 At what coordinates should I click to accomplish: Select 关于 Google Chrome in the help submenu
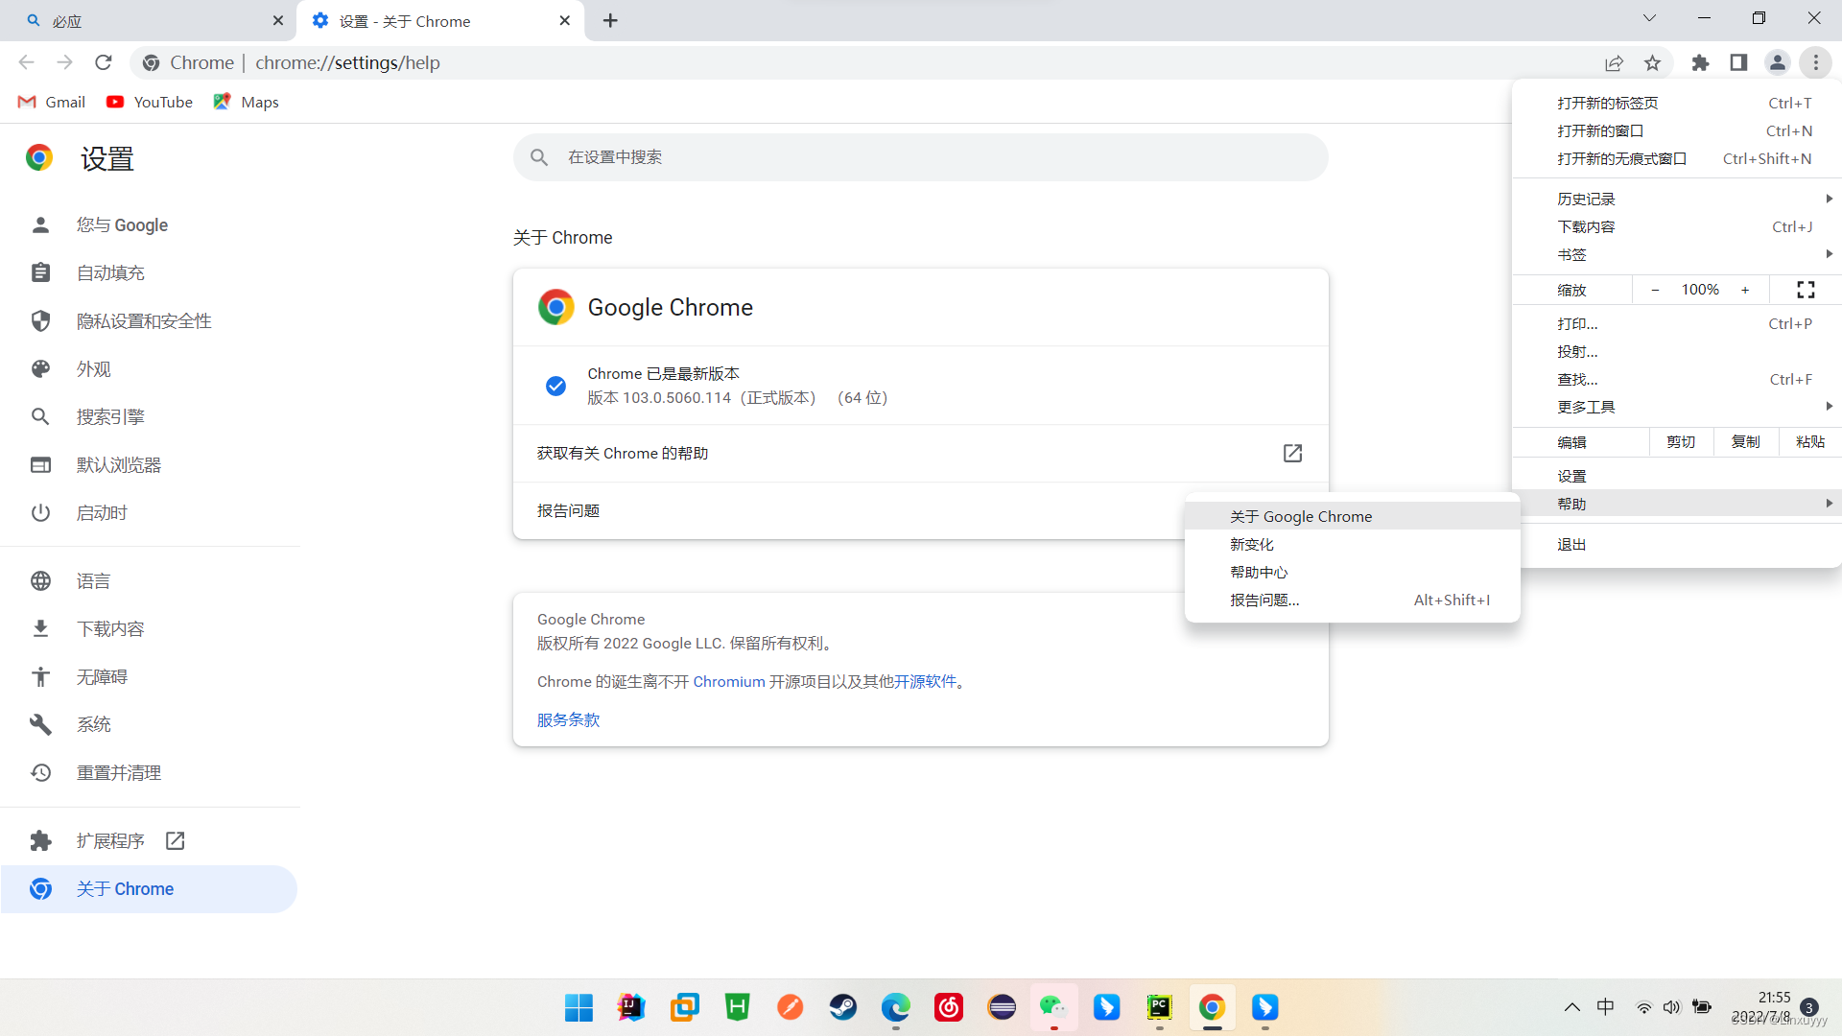coord(1353,516)
